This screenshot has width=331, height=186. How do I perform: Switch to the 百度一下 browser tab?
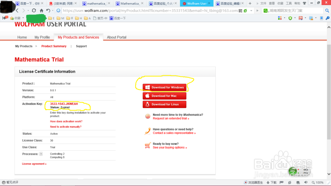coord(29,3)
